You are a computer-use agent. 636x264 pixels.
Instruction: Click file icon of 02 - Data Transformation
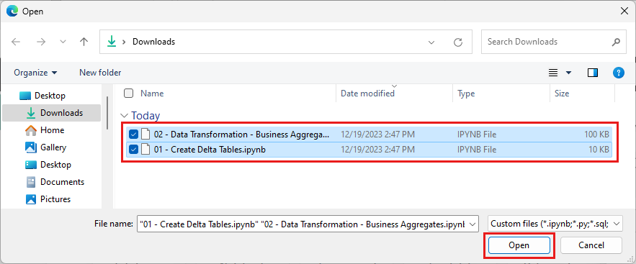coord(145,135)
